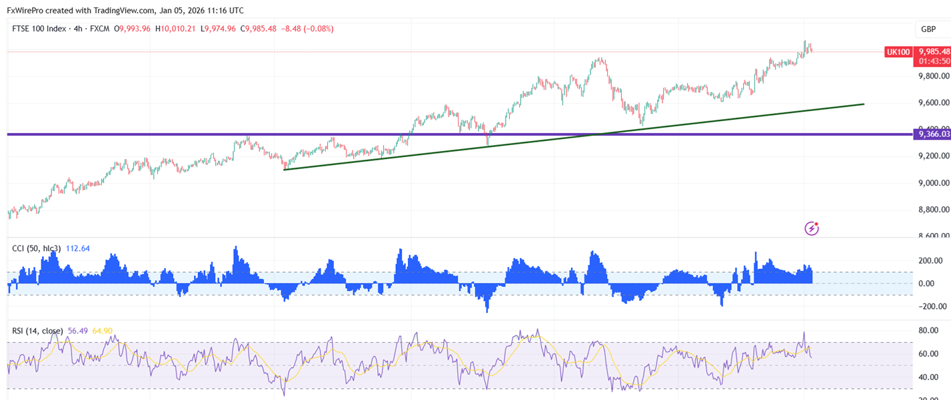
Task: Click the -8.48 (-0.08%) change value
Action: coord(307,29)
